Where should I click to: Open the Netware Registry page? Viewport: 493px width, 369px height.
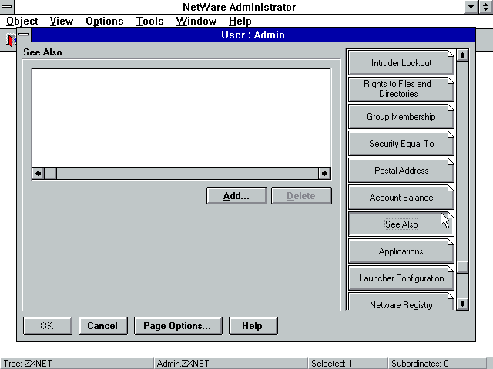401,302
